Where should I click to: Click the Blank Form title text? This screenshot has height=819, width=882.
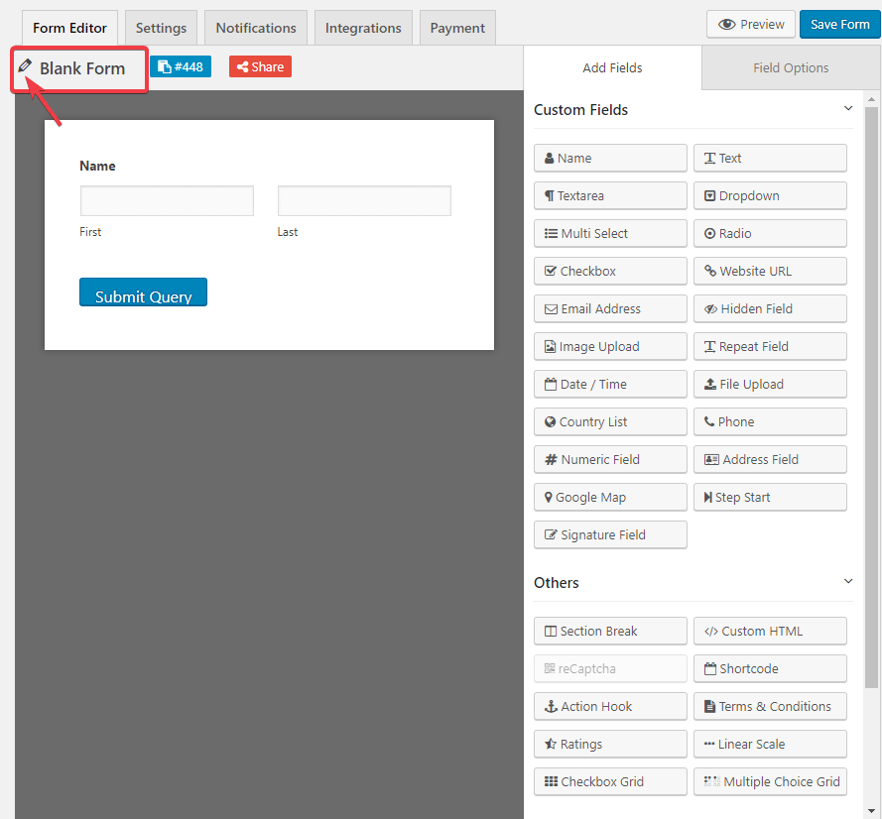(82, 68)
